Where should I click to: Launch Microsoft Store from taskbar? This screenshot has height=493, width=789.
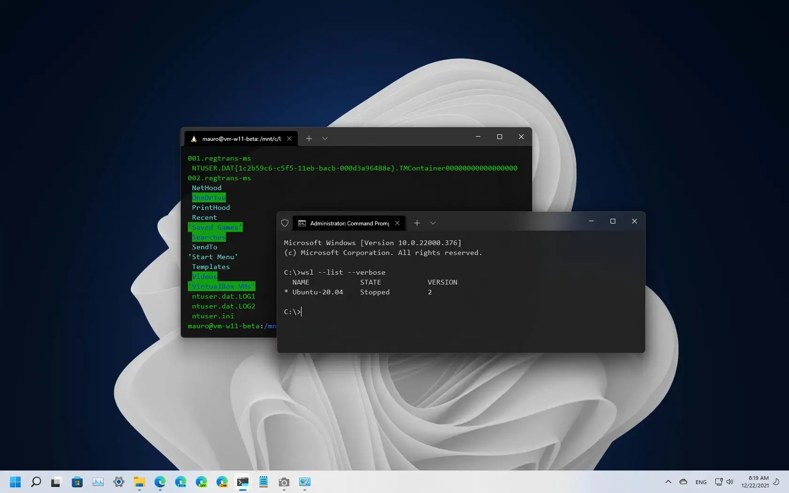tap(77, 482)
